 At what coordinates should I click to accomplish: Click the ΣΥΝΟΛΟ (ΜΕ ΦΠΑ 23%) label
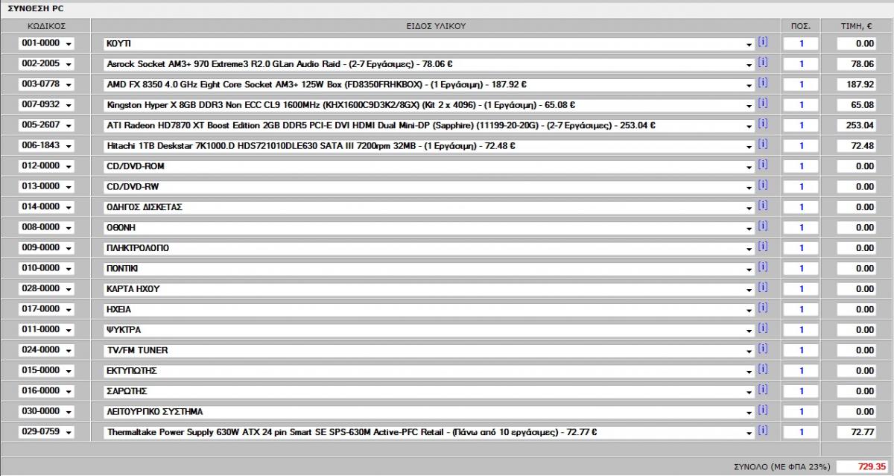coord(781,467)
